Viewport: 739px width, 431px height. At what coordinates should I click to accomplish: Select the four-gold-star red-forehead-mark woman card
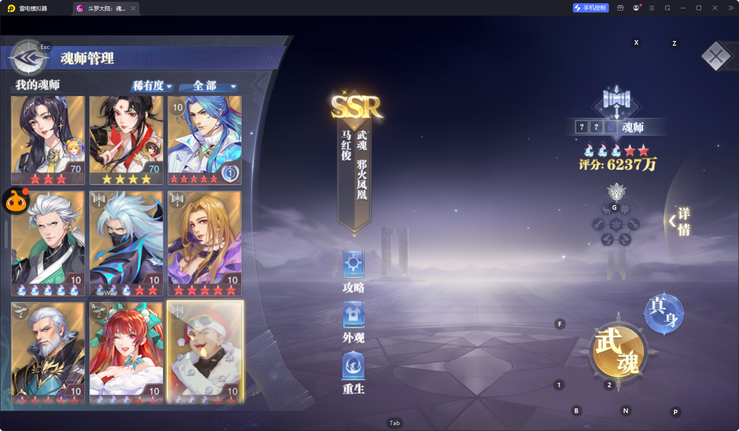coord(126,140)
